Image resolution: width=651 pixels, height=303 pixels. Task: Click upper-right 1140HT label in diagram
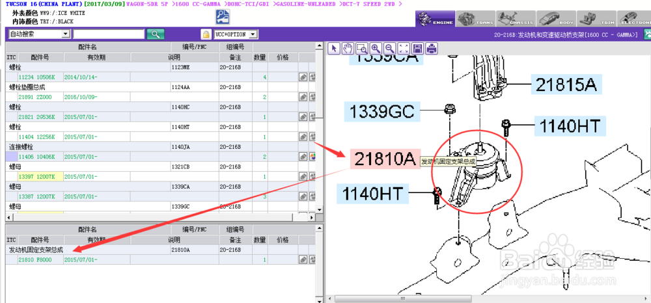point(570,125)
